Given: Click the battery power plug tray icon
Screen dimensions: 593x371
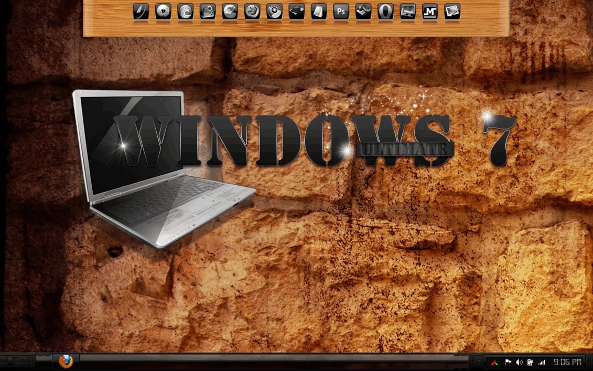Looking at the screenshot, I should pyautogui.click(x=530, y=362).
